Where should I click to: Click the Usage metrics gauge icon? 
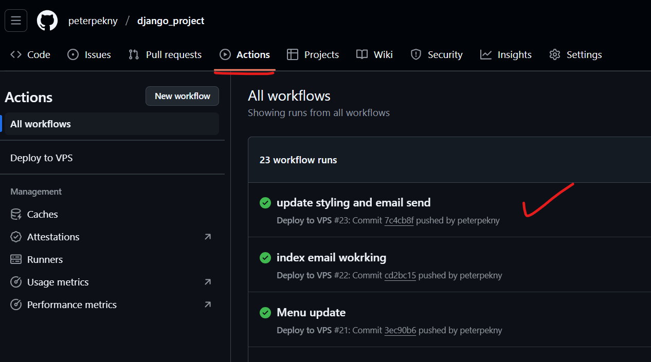point(16,282)
